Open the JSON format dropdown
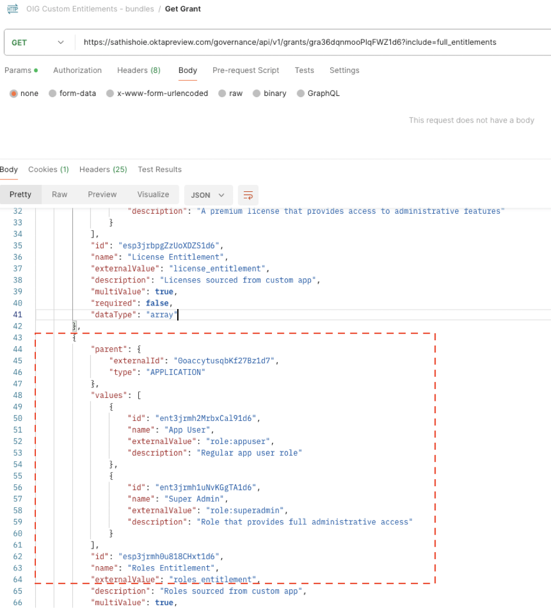Image resolution: width=551 pixels, height=611 pixels. [x=208, y=195]
